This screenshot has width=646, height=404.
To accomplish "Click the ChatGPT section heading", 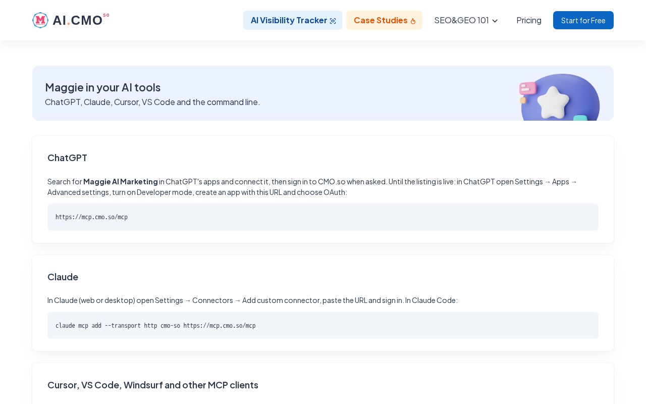I will point(67,158).
